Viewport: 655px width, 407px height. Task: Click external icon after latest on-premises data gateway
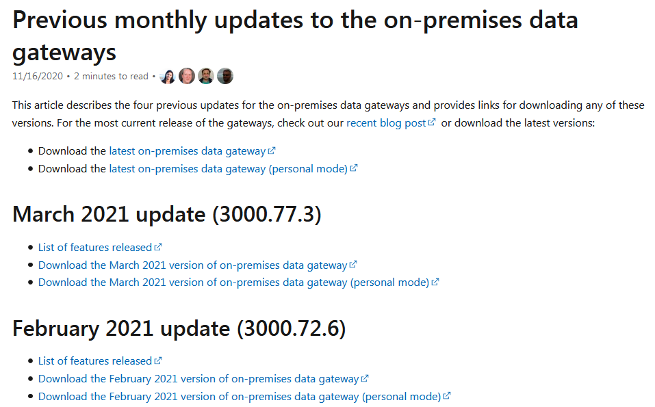272,150
